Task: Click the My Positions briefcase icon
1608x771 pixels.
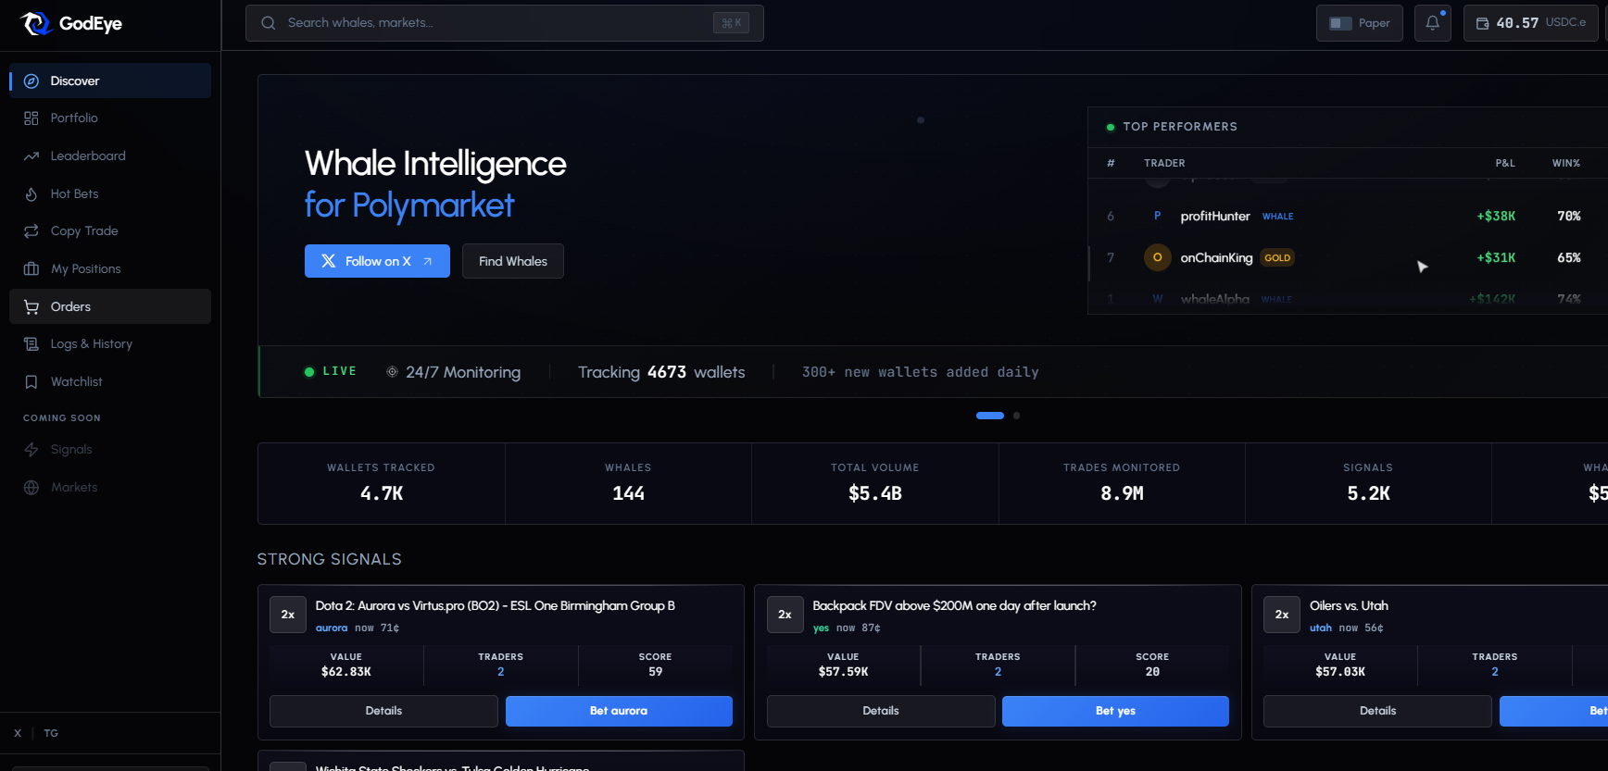Action: pyautogui.click(x=31, y=269)
